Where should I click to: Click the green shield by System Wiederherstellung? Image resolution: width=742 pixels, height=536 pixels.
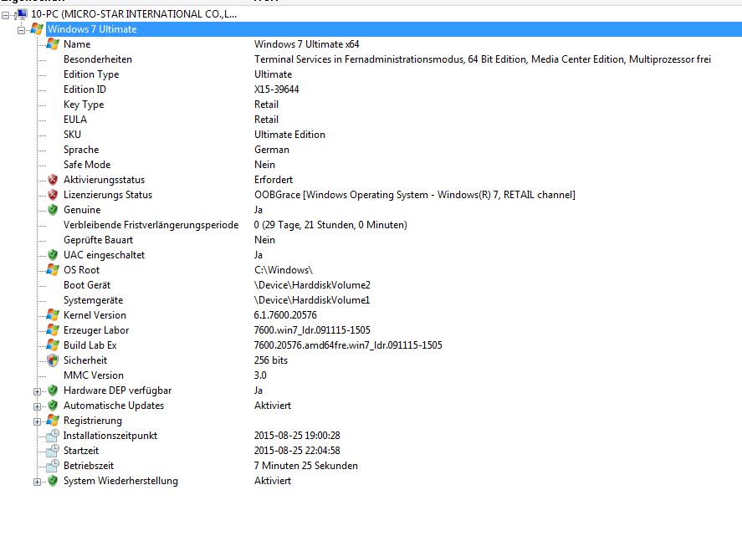(53, 481)
